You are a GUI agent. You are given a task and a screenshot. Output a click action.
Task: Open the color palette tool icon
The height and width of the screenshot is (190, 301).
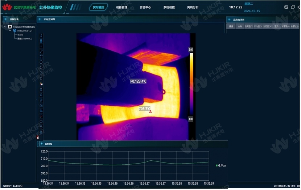pyautogui.click(x=41, y=84)
